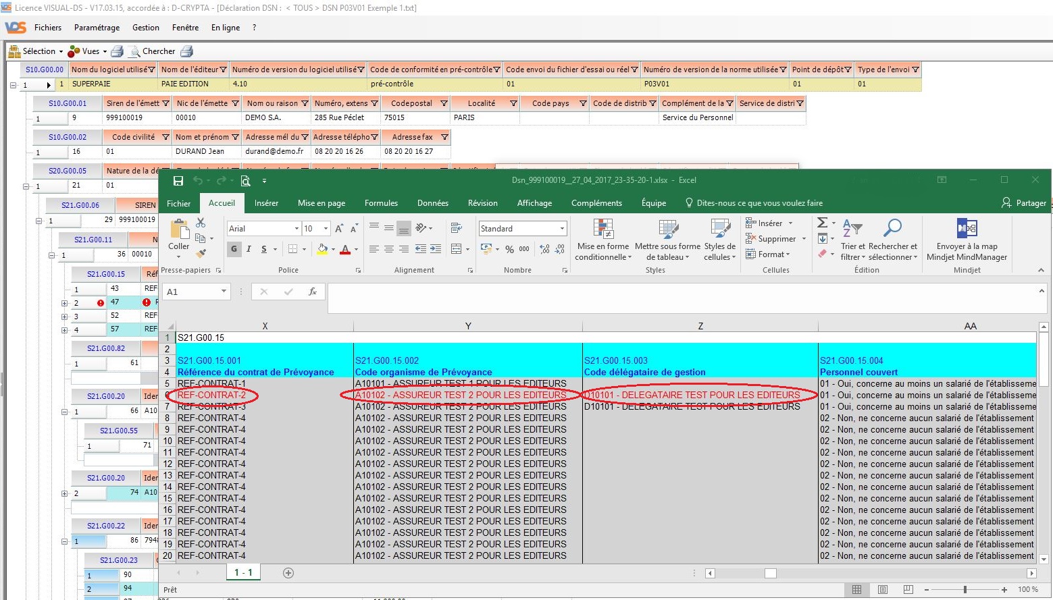Image resolution: width=1053 pixels, height=600 pixels.
Task: Click Partager in Excel
Action: (1024, 203)
